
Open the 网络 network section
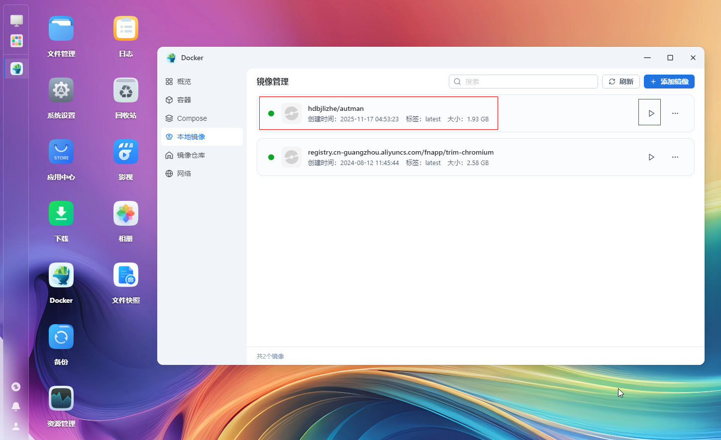tap(184, 174)
